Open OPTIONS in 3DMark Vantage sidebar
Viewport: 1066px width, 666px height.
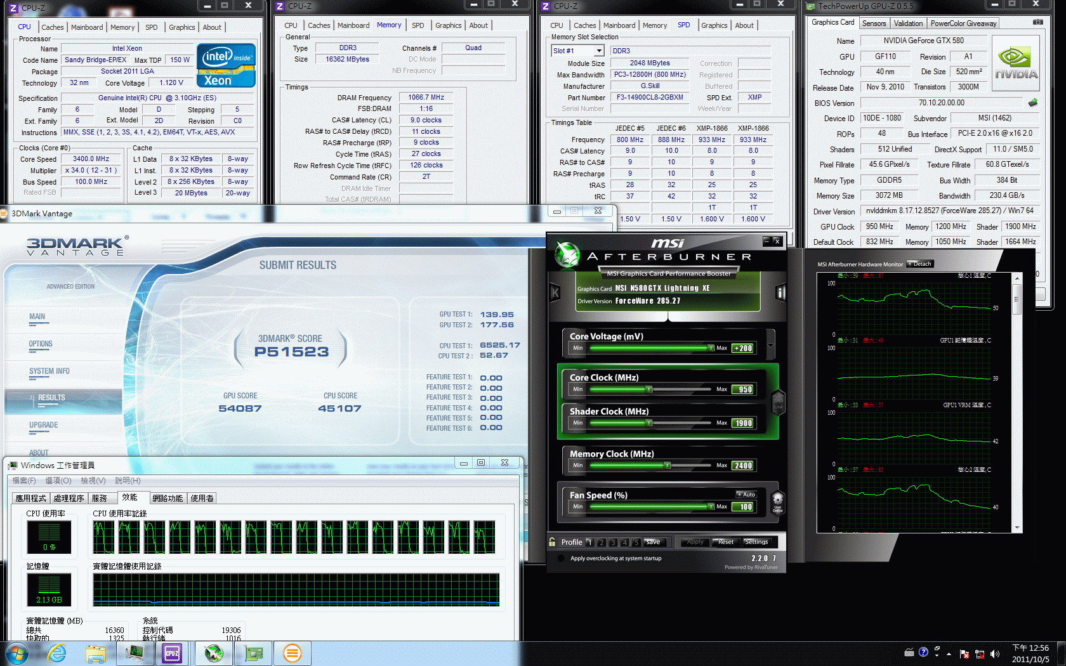coord(41,344)
